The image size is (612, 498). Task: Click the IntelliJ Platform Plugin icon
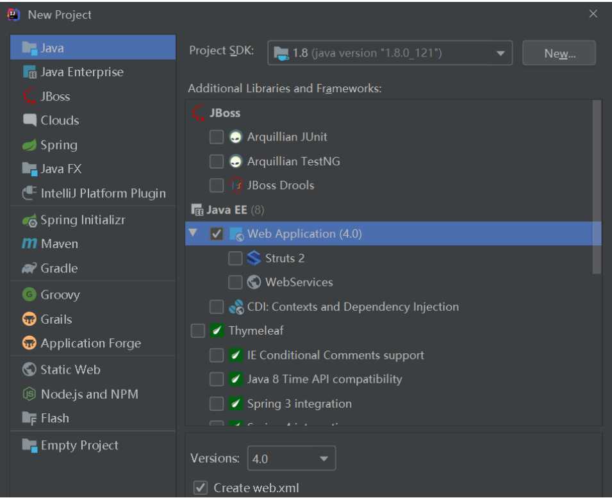[x=29, y=193]
